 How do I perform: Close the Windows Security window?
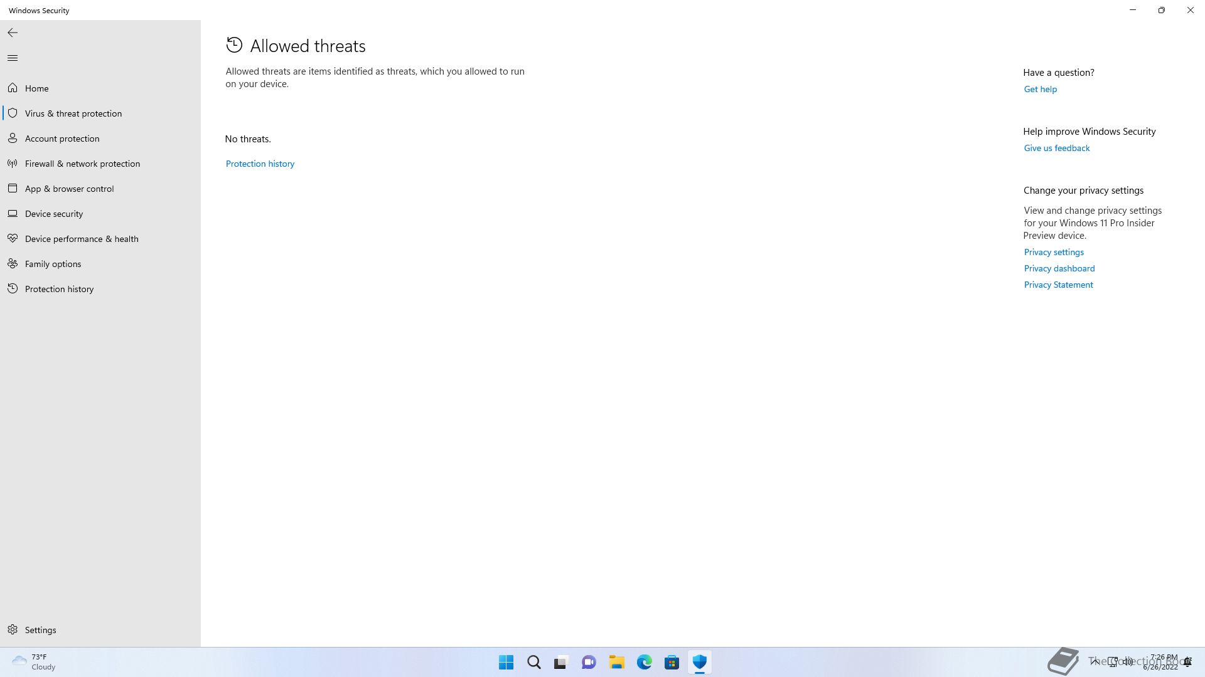pyautogui.click(x=1191, y=10)
